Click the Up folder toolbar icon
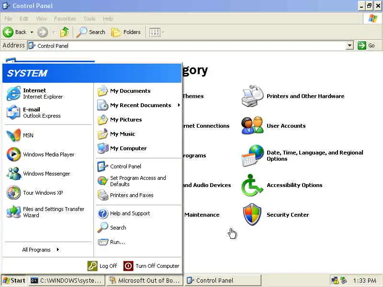Image resolution: width=383 pixels, height=287 pixels. 65,32
